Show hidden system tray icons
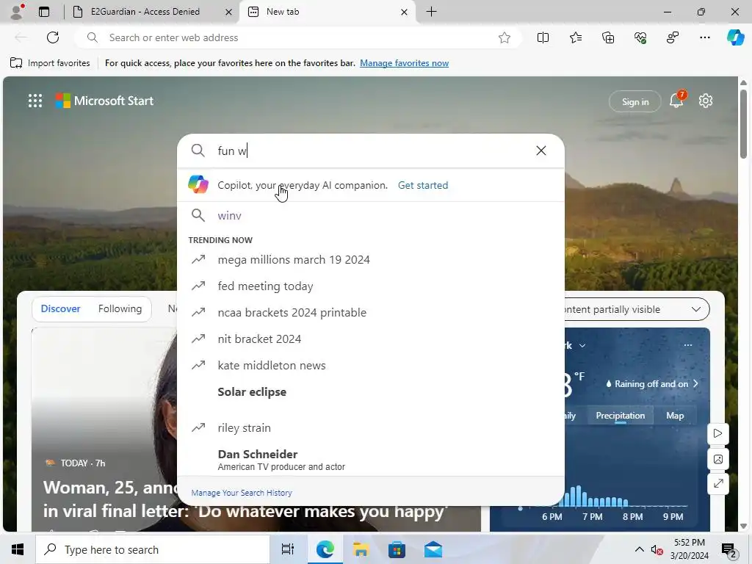752x564 pixels. pos(640,549)
